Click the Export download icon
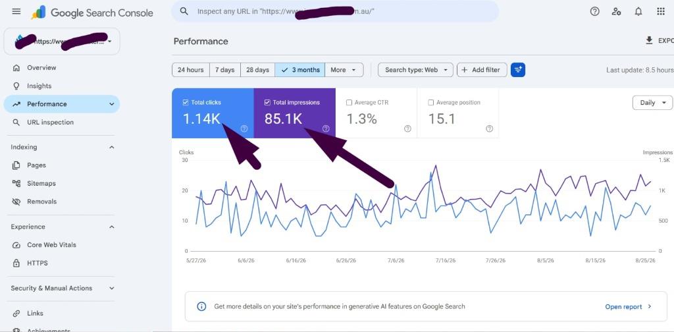The height and width of the screenshot is (332, 674). [x=649, y=40]
